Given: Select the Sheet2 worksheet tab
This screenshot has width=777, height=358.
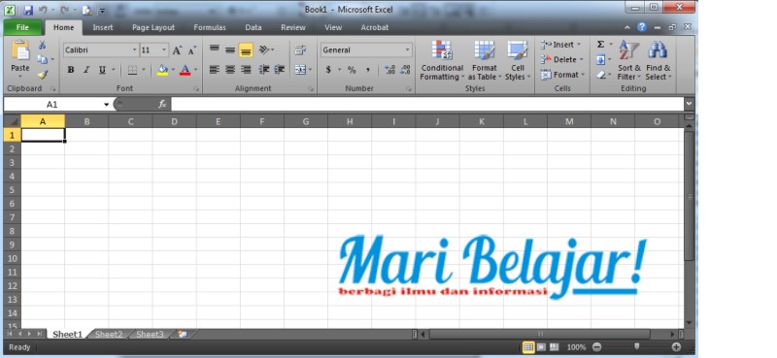Looking at the screenshot, I should coord(109,335).
